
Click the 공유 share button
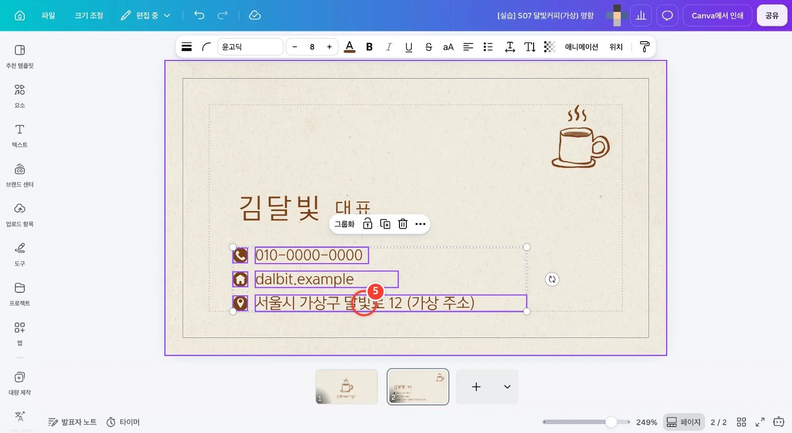click(x=772, y=15)
